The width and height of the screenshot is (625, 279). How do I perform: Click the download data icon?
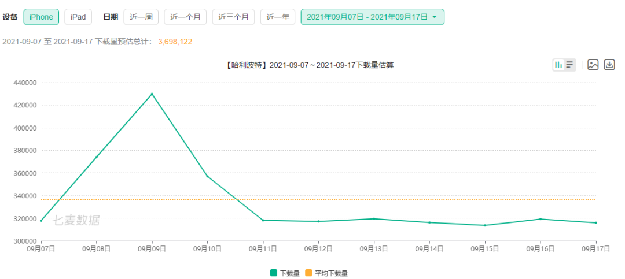[x=609, y=65]
